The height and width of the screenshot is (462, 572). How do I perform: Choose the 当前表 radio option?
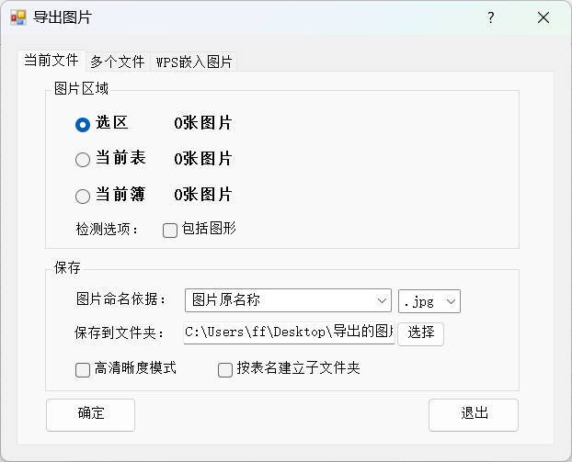(x=83, y=160)
